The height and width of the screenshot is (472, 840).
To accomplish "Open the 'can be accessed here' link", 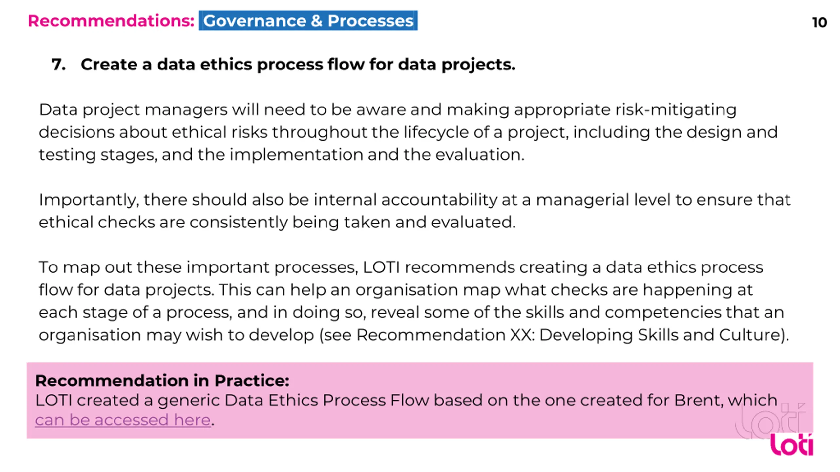I will point(123,420).
